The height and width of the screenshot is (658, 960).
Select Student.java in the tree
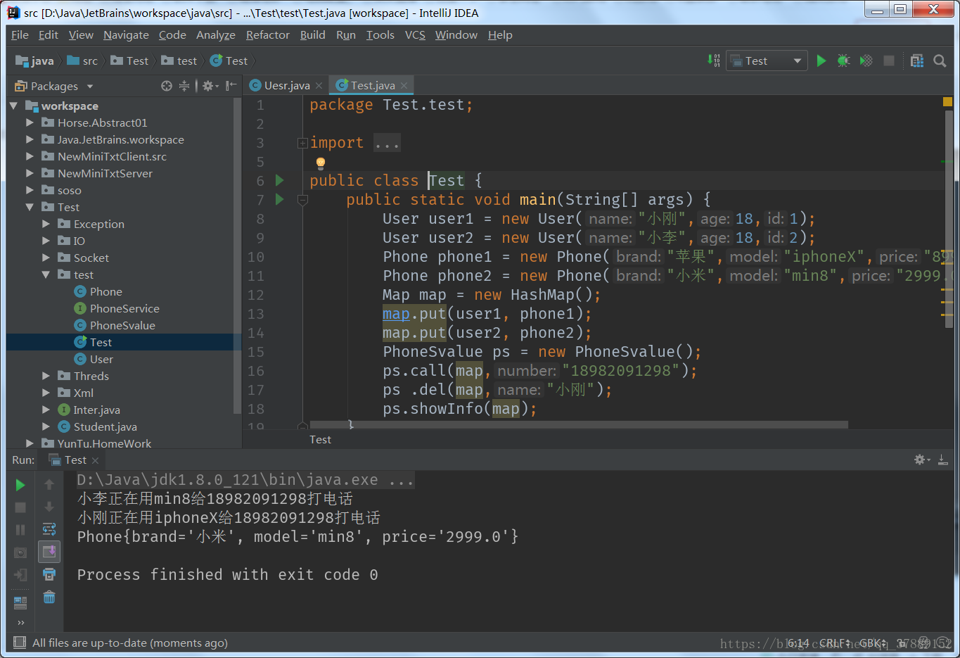(105, 426)
